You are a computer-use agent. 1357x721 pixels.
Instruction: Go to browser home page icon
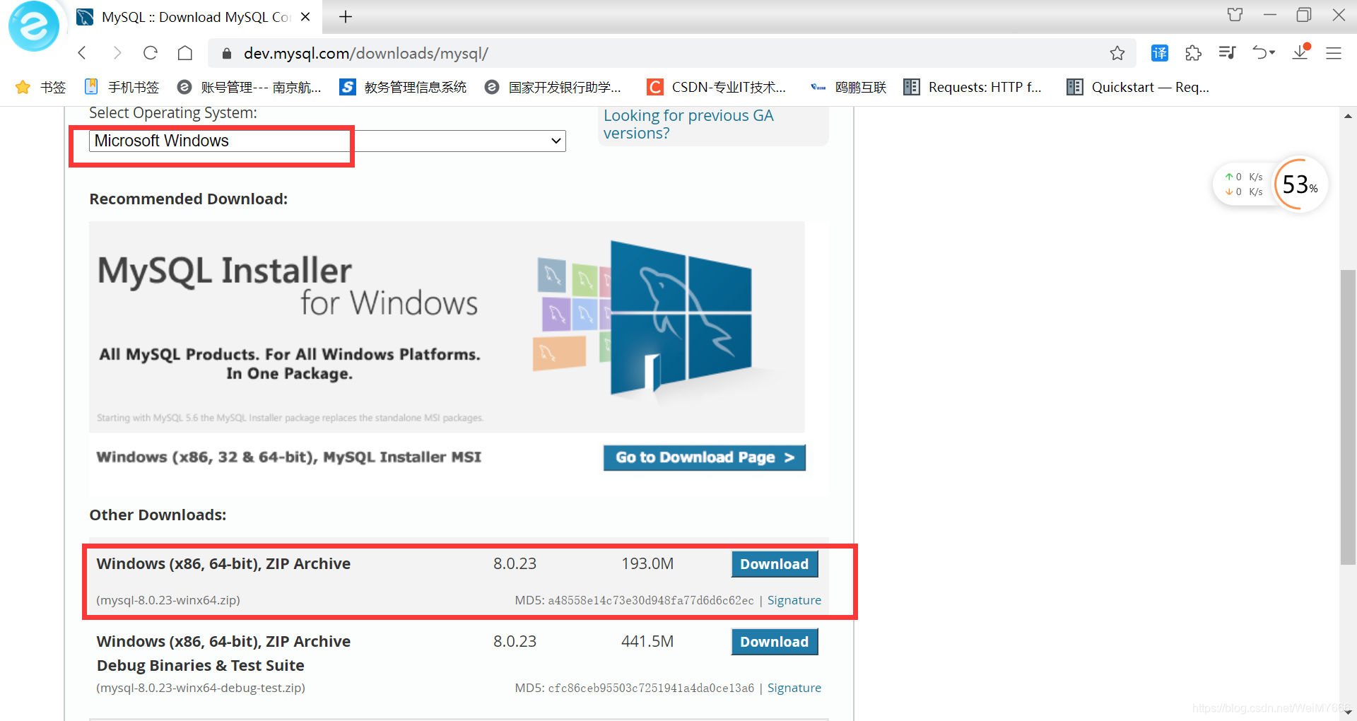pyautogui.click(x=185, y=53)
